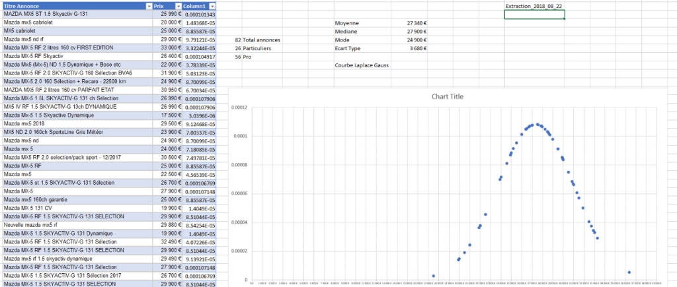Select the 0.000104917 value cell
677x287 pixels.
pyautogui.click(x=199, y=56)
